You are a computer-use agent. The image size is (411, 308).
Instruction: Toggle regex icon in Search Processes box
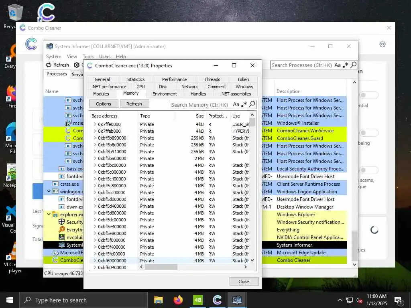(346, 65)
